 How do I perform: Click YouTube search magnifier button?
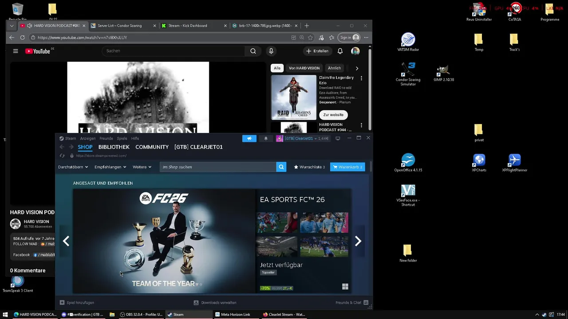pos(253,51)
